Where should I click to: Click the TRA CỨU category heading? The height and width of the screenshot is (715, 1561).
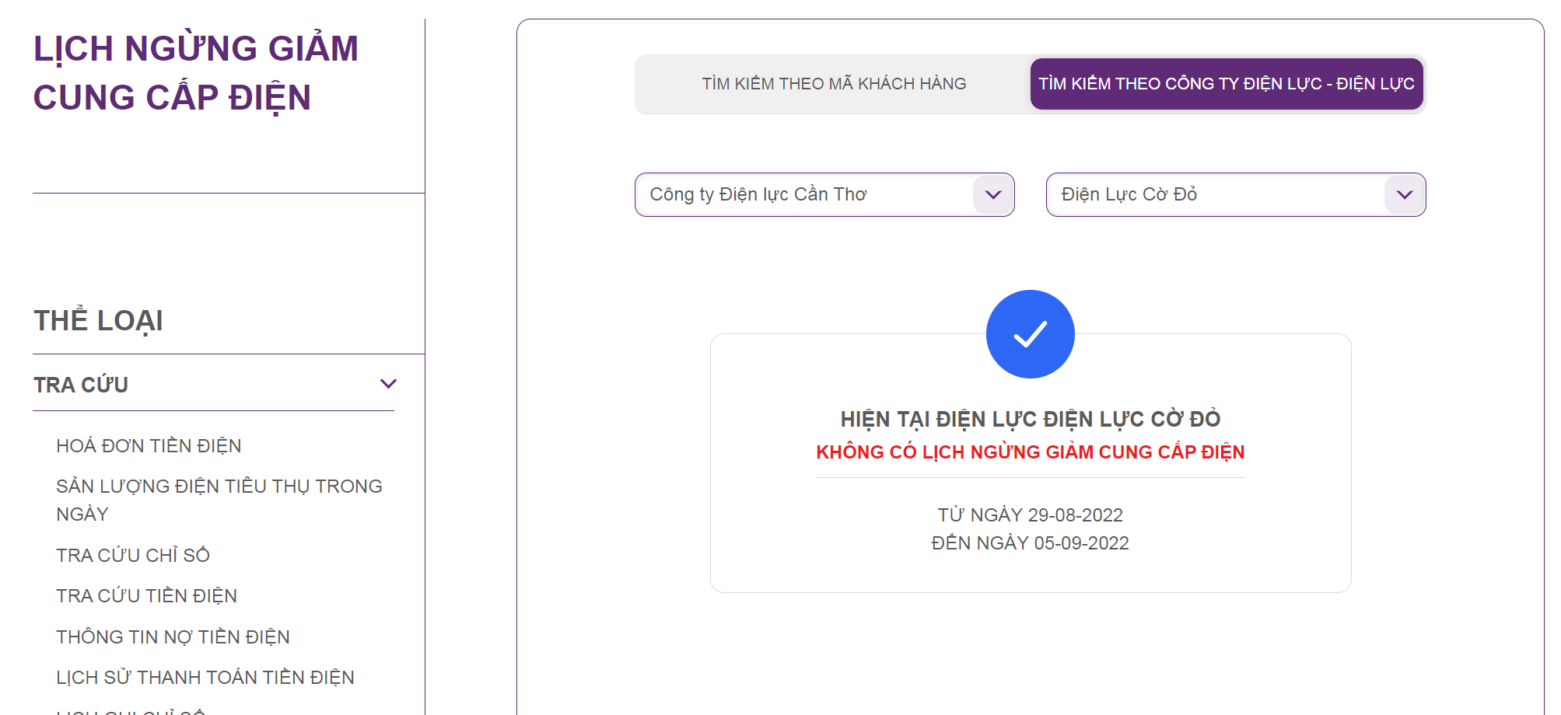pyautogui.click(x=81, y=385)
